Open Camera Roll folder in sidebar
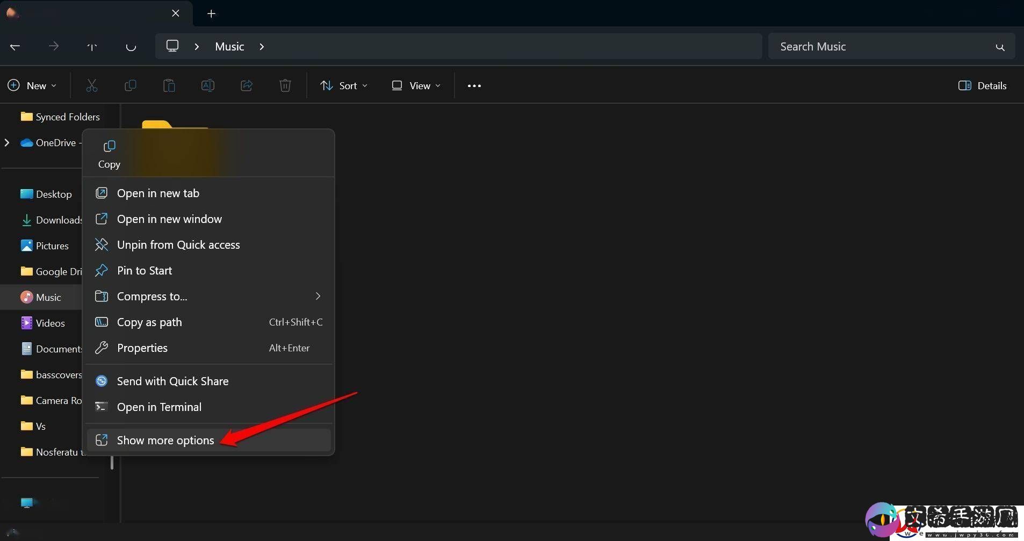 point(51,401)
